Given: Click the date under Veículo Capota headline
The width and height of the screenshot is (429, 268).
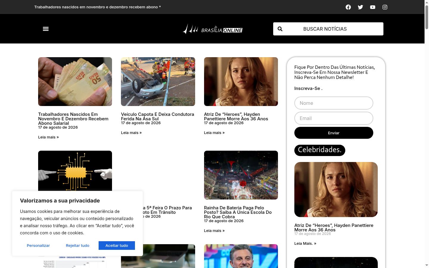Looking at the screenshot, I should [x=141, y=123].
